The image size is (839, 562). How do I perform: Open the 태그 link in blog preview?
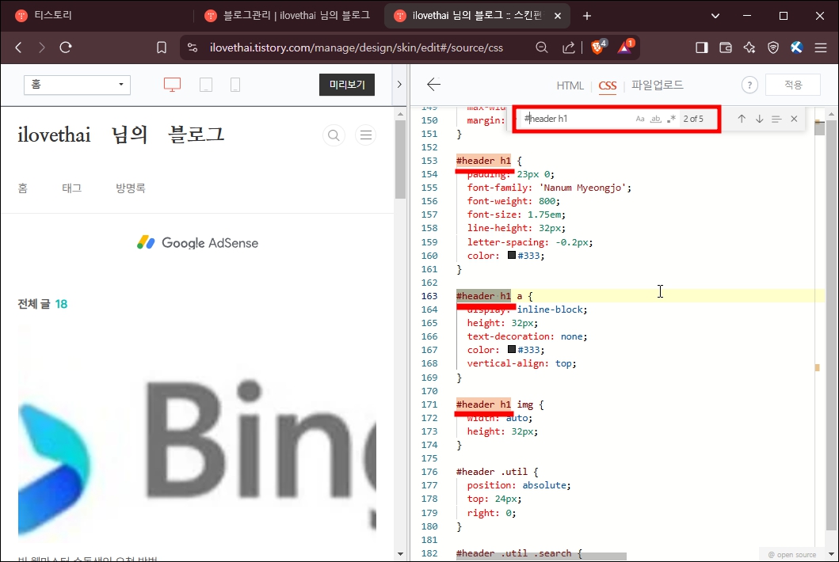72,188
